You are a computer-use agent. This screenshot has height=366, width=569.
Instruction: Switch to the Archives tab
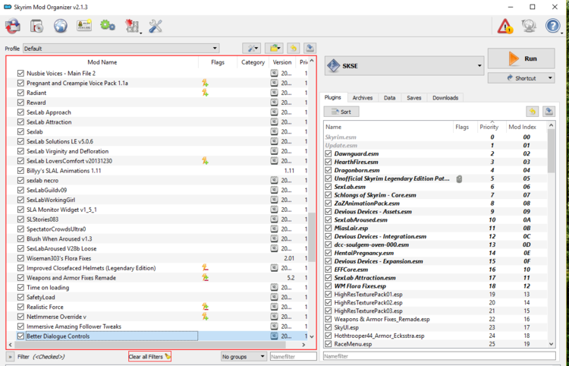click(x=363, y=98)
